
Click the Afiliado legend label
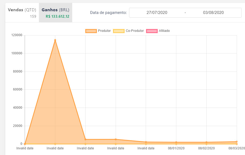(164, 31)
